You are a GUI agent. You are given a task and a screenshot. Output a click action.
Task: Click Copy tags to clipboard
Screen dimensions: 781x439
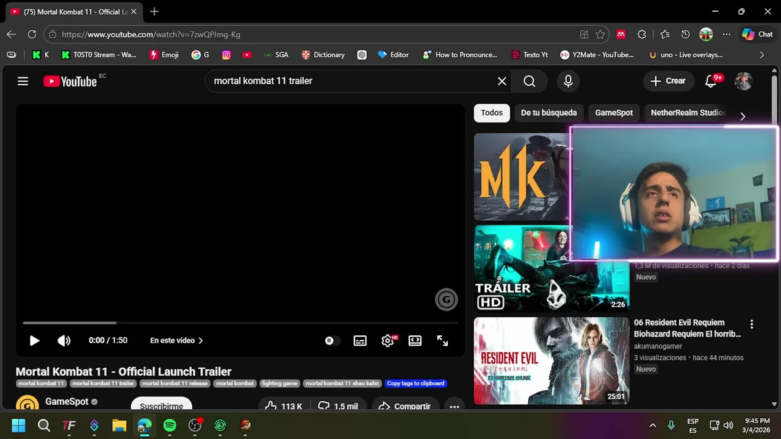(416, 384)
